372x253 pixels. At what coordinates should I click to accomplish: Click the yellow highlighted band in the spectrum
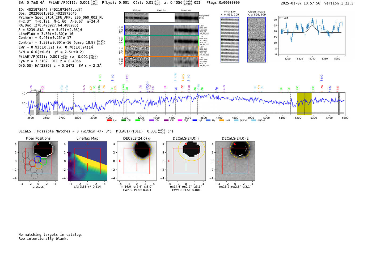[304, 104]
